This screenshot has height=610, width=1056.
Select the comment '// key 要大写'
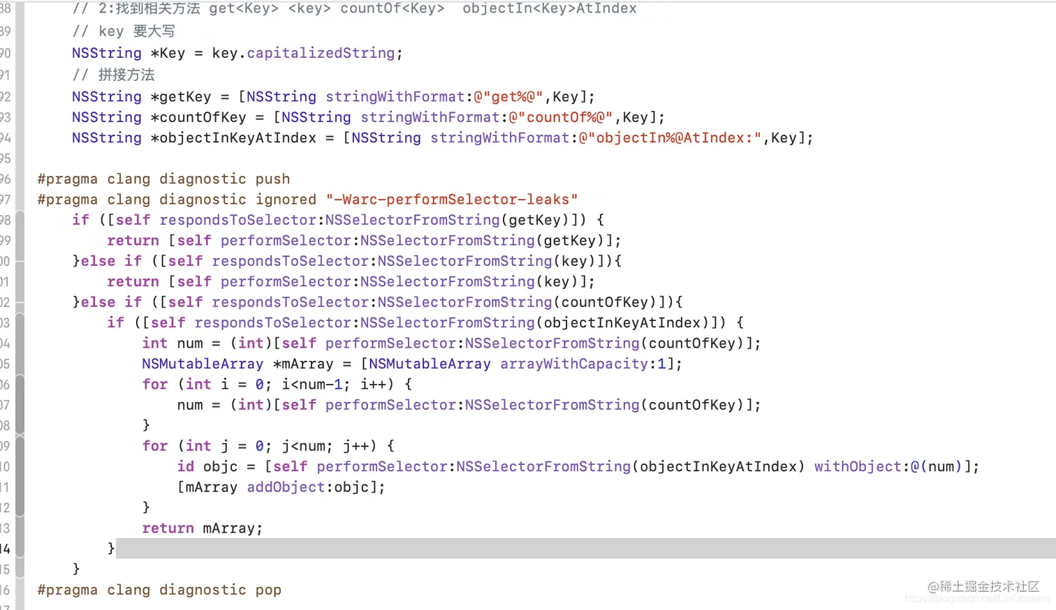pos(124,31)
